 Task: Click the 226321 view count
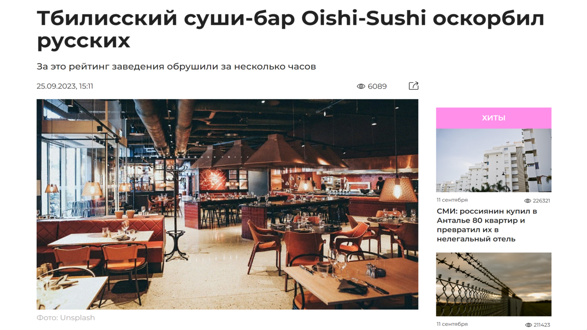pyautogui.click(x=541, y=201)
